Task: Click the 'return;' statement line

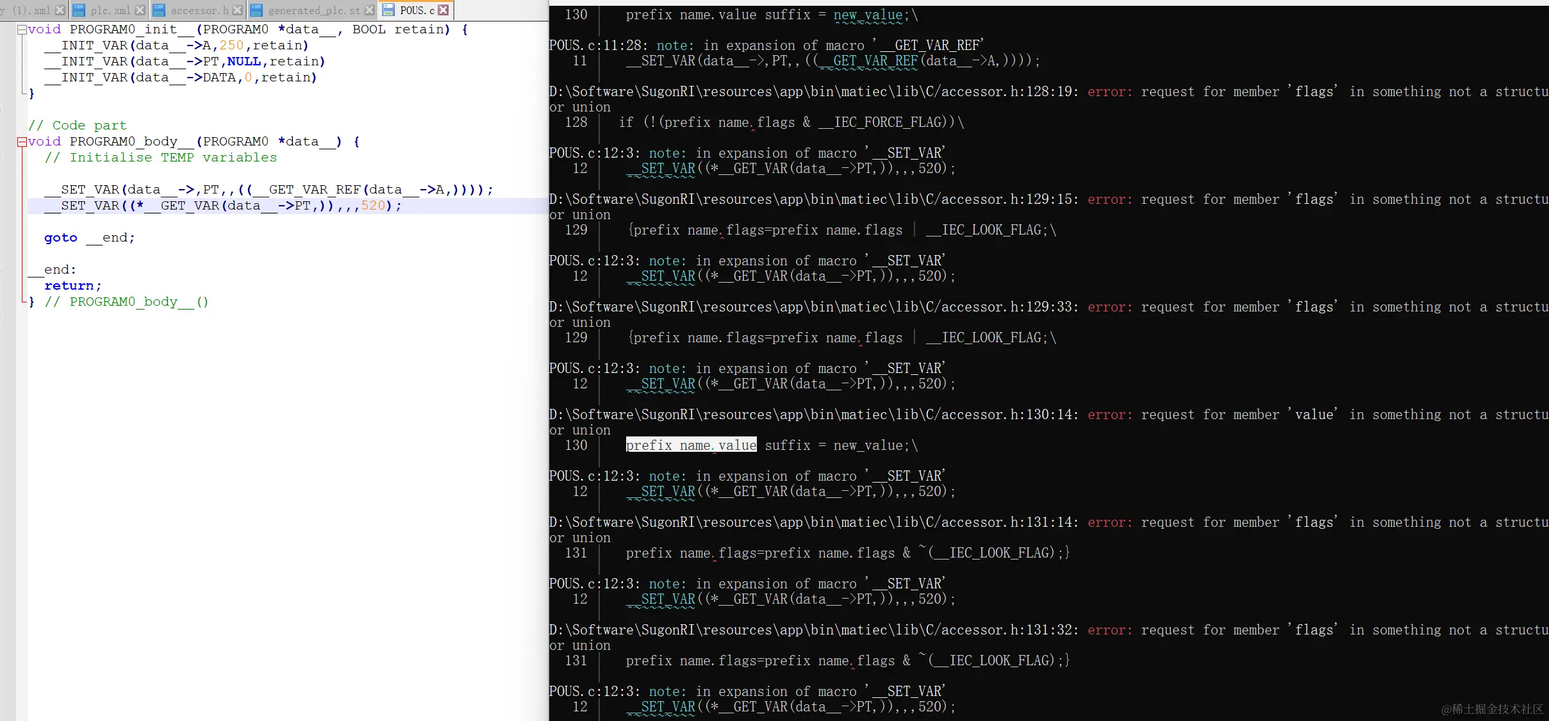Action: [72, 286]
